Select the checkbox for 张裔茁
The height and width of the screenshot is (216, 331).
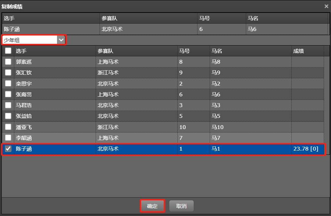tap(8, 94)
